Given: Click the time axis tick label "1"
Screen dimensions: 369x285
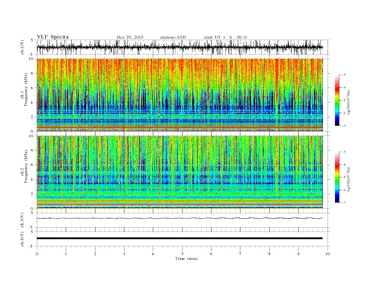Looking at the screenshot, I should [x=66, y=254].
